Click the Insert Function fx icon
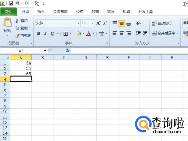The height and width of the screenshot is (141, 188). click(67, 50)
